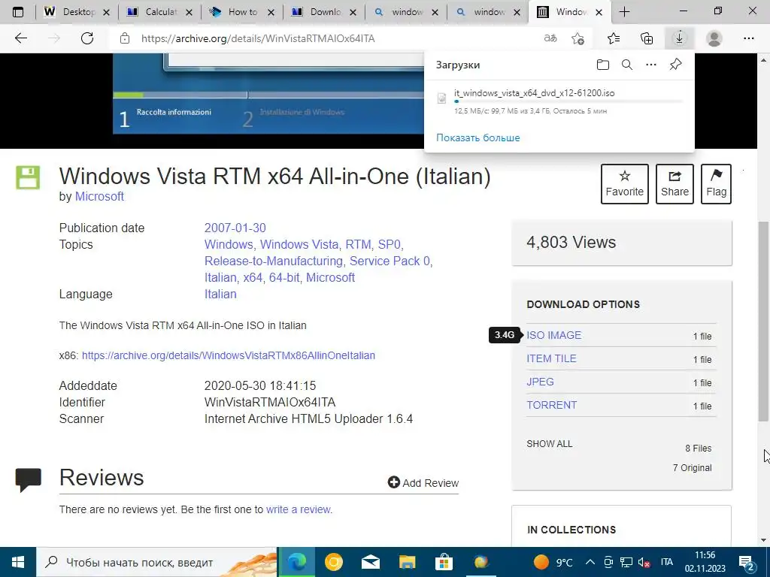Switch to the Calculat tab
Viewport: 770px width, 577px height.
pos(159,12)
